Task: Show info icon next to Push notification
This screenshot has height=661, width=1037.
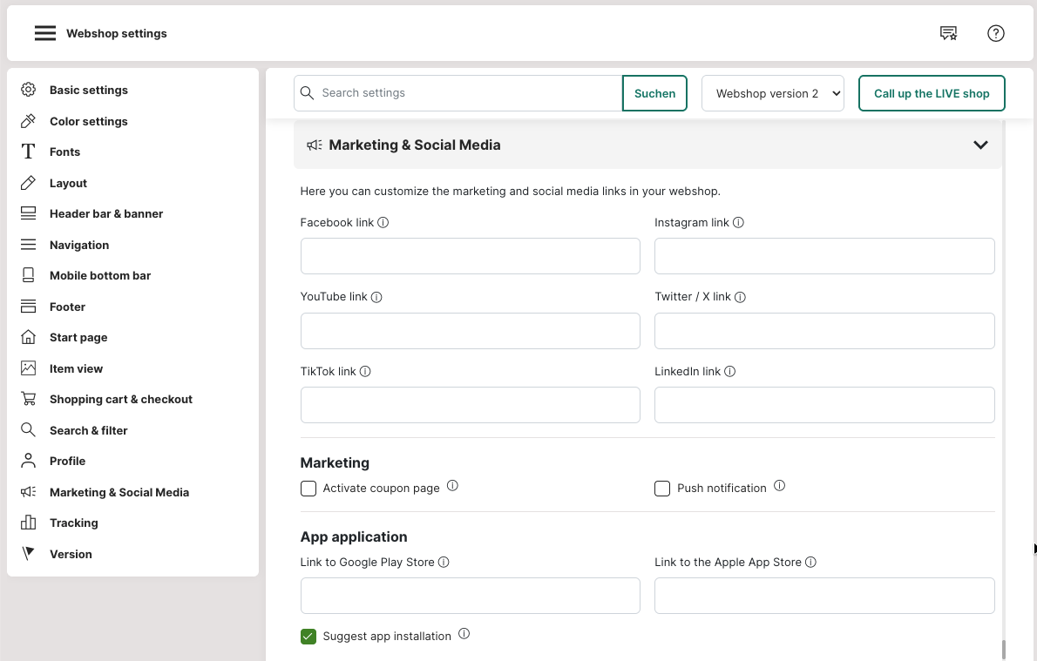Action: point(779,486)
